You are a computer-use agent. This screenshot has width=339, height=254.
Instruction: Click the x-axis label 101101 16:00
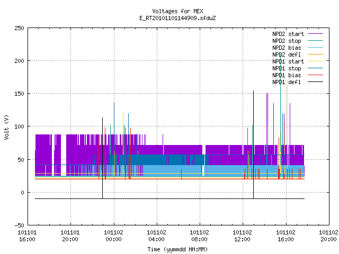[27, 236]
